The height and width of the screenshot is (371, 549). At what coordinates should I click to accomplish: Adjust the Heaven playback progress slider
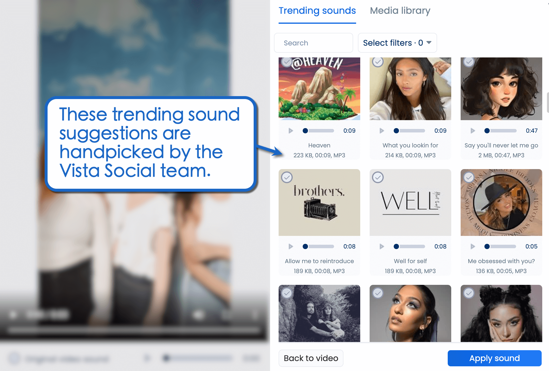(x=319, y=131)
